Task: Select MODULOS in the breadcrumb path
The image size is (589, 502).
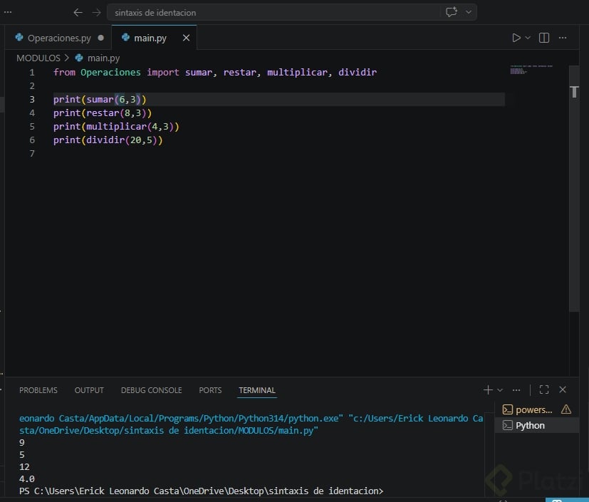Action: [38, 58]
